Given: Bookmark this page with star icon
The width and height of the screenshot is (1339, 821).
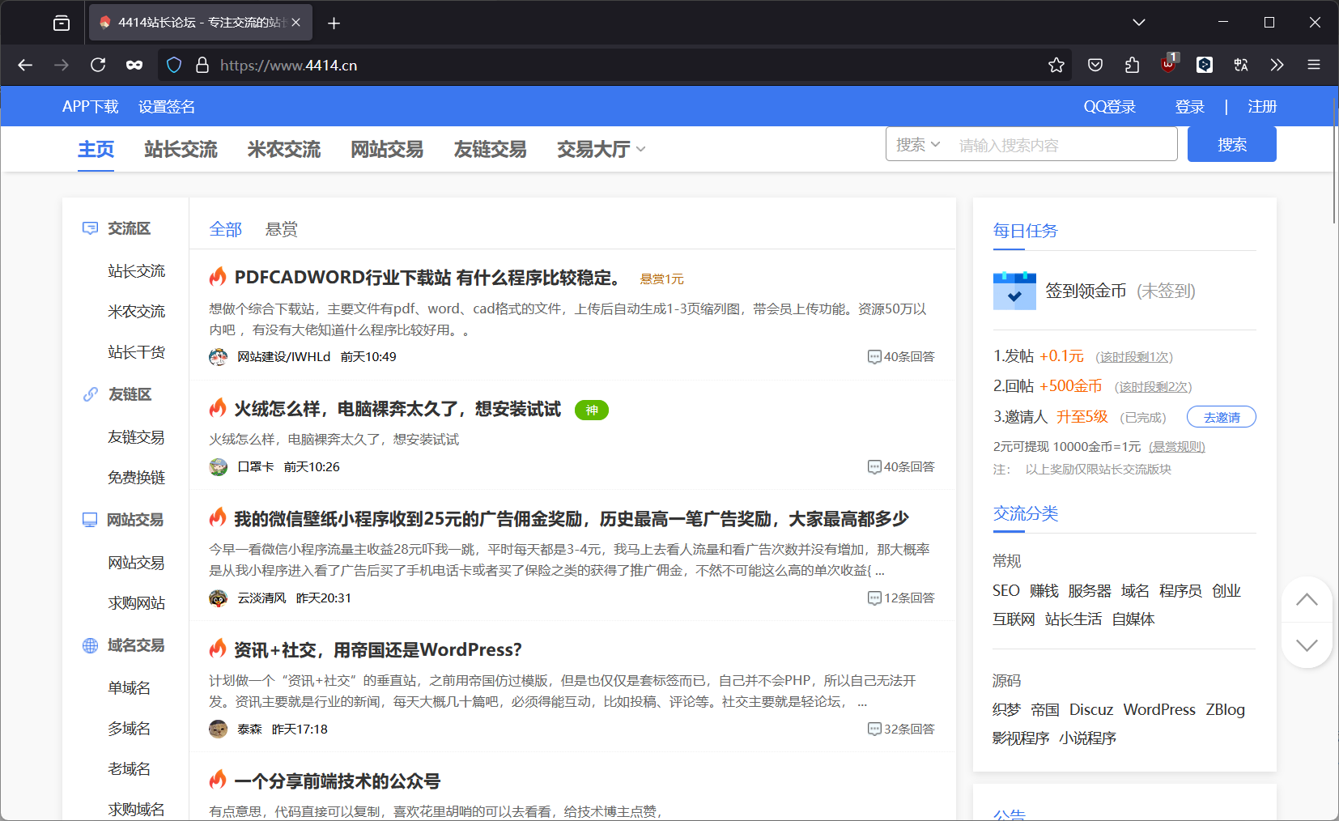Looking at the screenshot, I should click(1056, 65).
